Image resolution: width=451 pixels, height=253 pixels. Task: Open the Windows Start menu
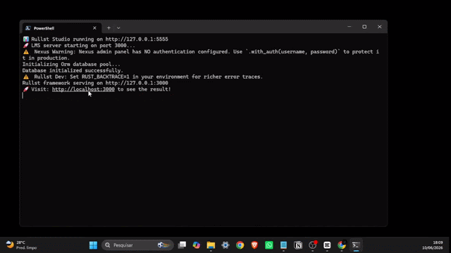point(93,245)
